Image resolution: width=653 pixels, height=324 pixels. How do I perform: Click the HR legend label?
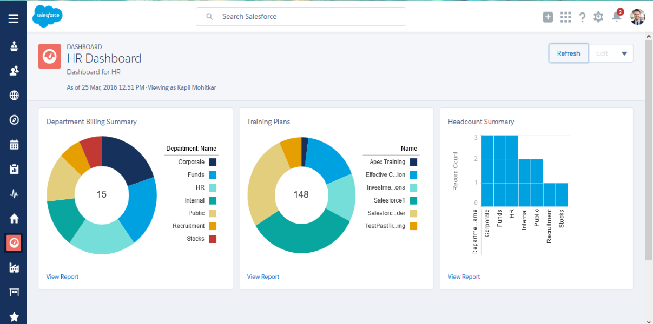click(200, 187)
